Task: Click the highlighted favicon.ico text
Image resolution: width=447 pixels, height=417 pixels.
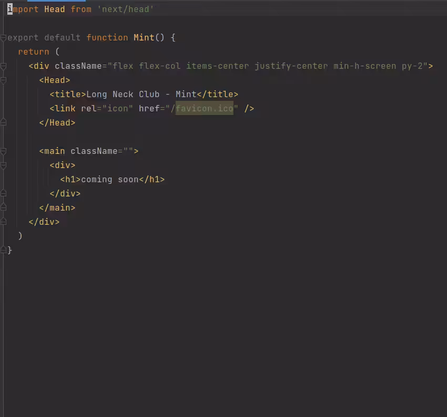Action: tap(205, 108)
